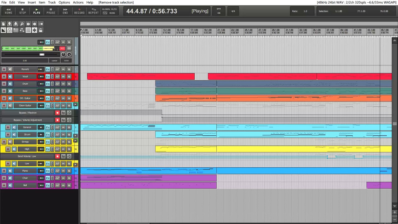Open the FX chain on Vocal track
The width and height of the screenshot is (398, 224).
click(48, 77)
